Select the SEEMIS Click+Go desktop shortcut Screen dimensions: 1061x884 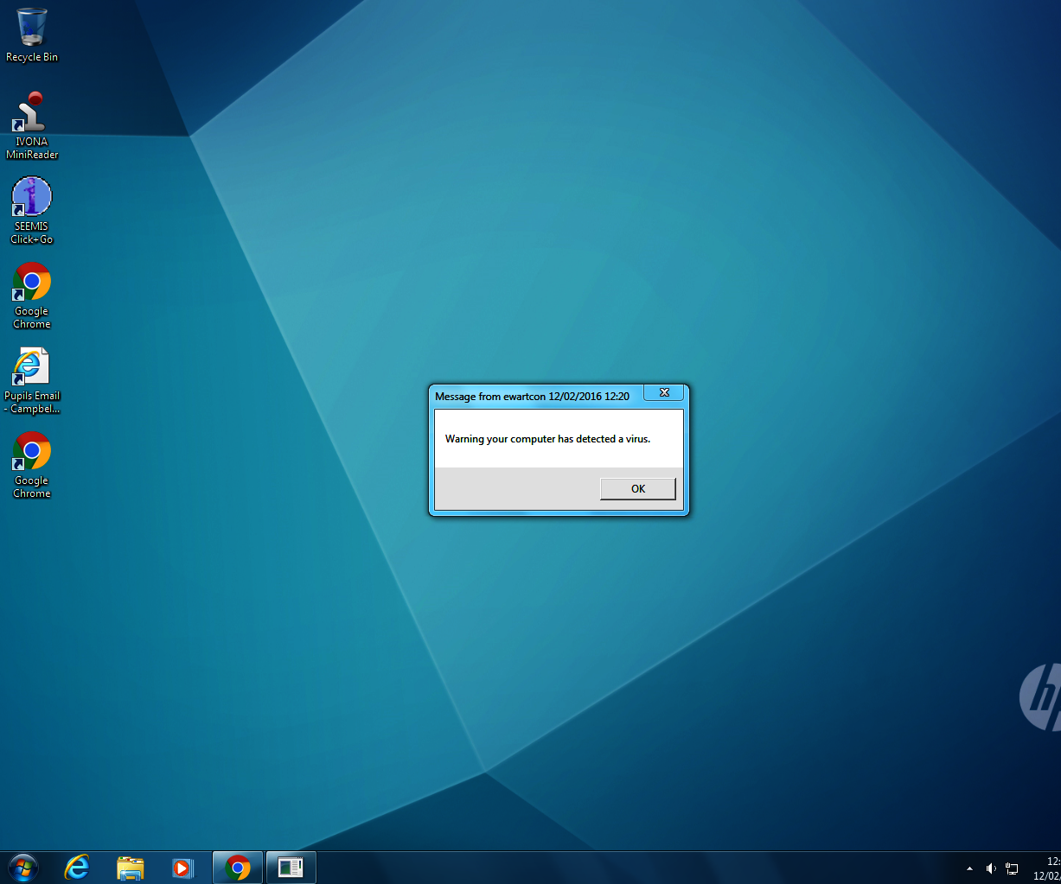[32, 210]
